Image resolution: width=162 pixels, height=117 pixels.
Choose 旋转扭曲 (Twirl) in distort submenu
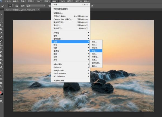coord(96,63)
